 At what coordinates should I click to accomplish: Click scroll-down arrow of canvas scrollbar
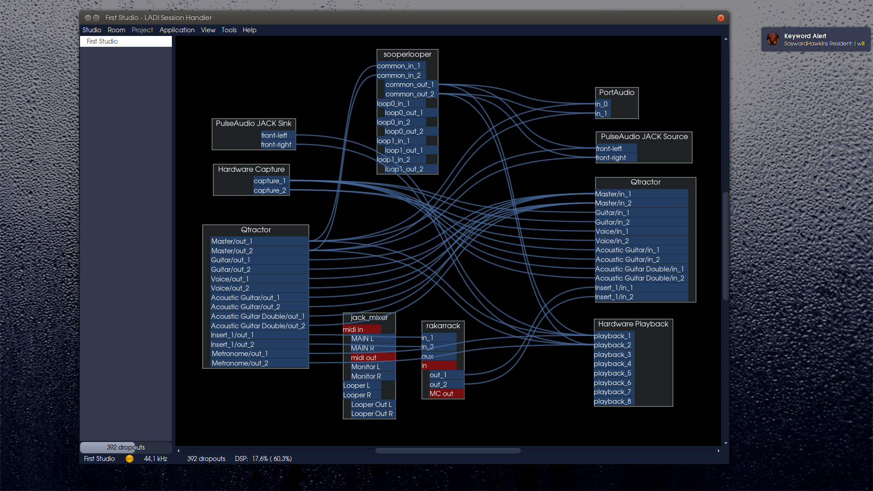[x=726, y=443]
